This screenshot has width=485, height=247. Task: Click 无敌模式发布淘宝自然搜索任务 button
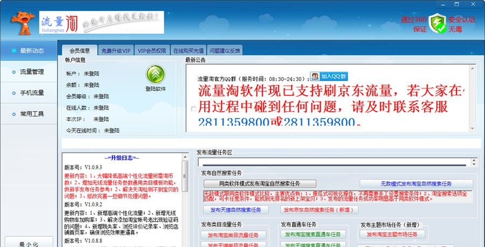[416, 183]
